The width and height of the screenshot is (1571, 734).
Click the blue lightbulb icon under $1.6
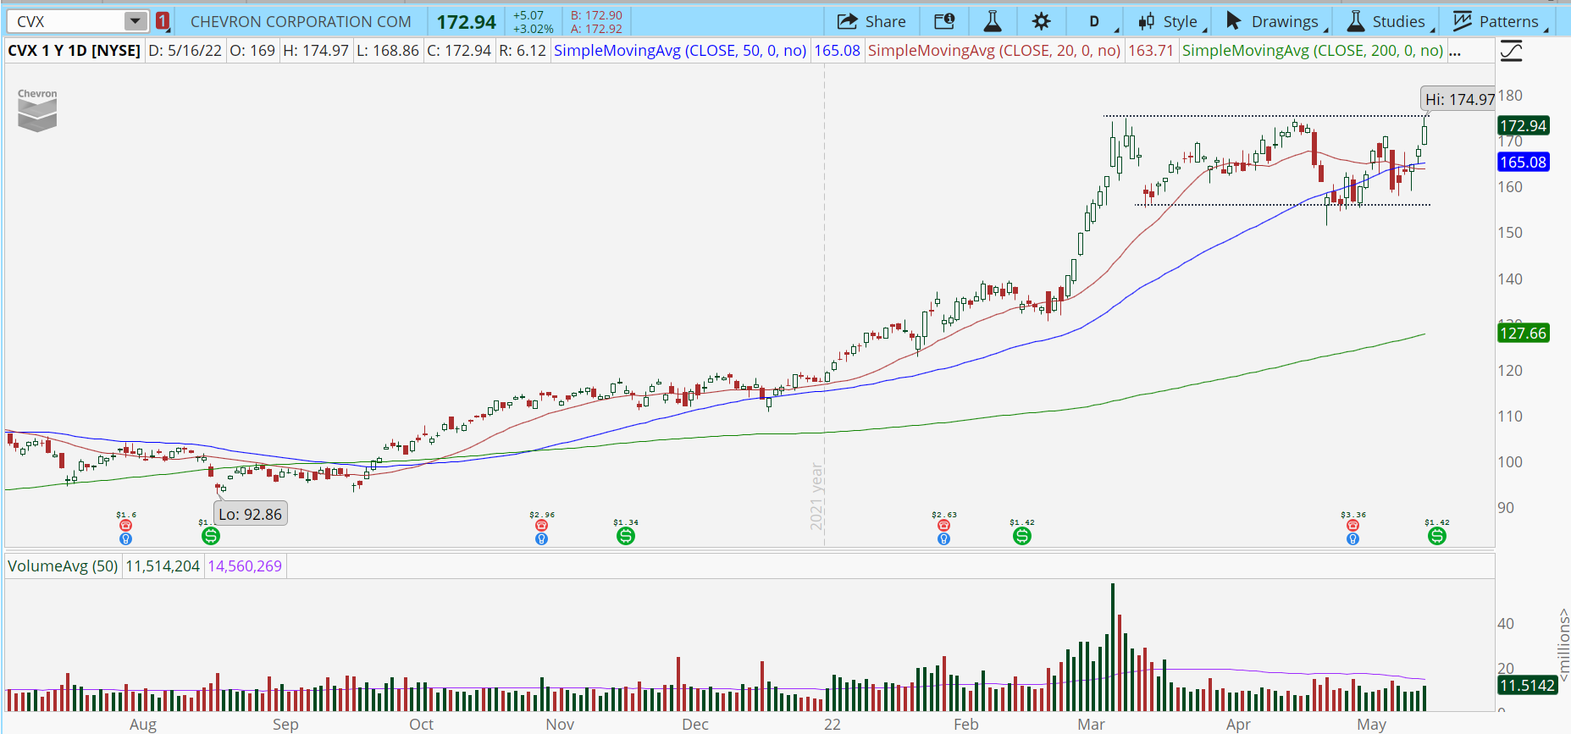tap(125, 538)
